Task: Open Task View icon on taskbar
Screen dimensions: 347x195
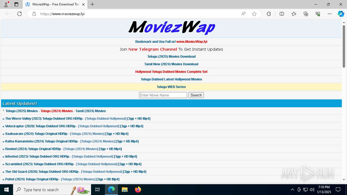Action: (98, 190)
